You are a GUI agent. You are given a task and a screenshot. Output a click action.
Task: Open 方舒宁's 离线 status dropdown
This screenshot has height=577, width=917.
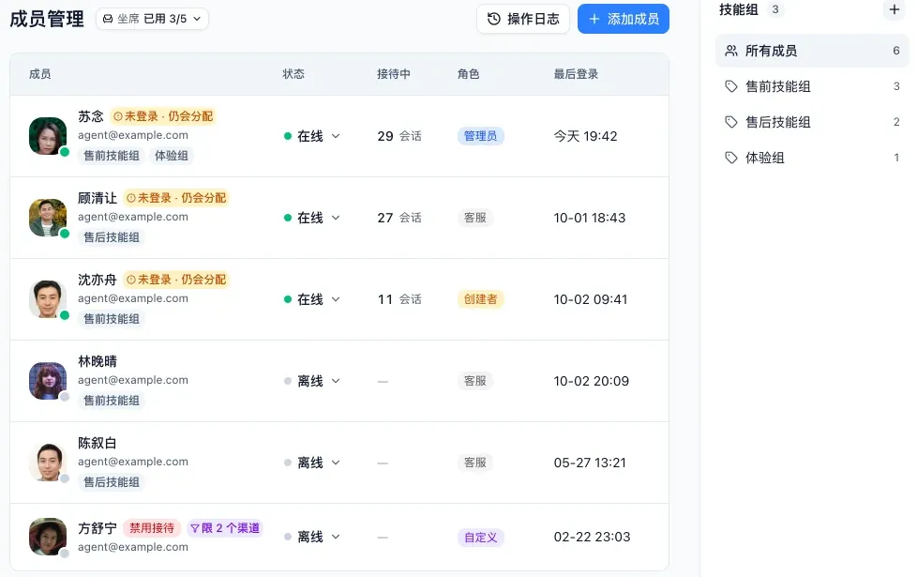[x=311, y=537]
